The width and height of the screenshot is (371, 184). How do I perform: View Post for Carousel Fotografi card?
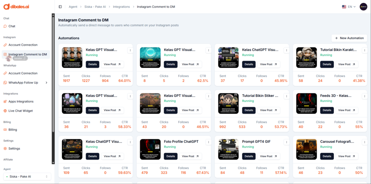(x=347, y=156)
